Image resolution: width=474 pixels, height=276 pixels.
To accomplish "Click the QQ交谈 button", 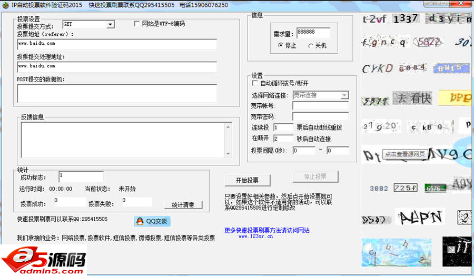I will [152, 221].
